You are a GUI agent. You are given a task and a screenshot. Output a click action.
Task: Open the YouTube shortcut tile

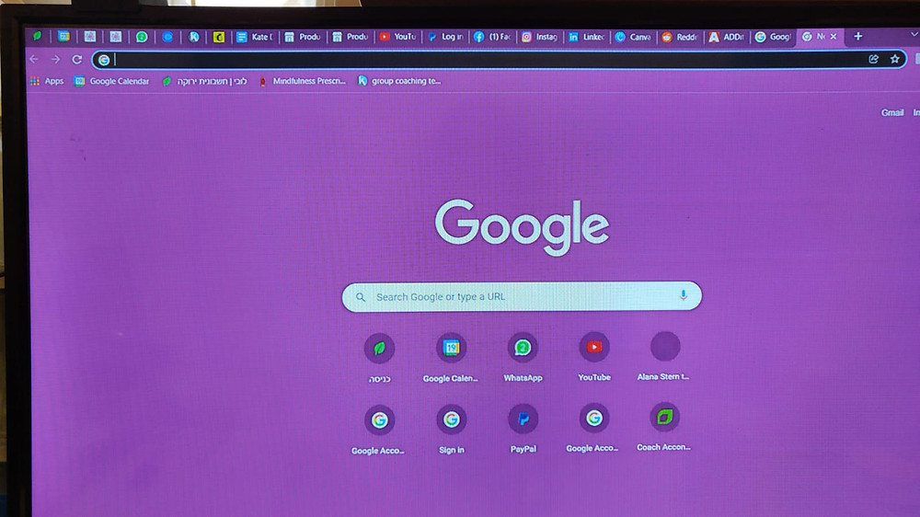coord(593,356)
